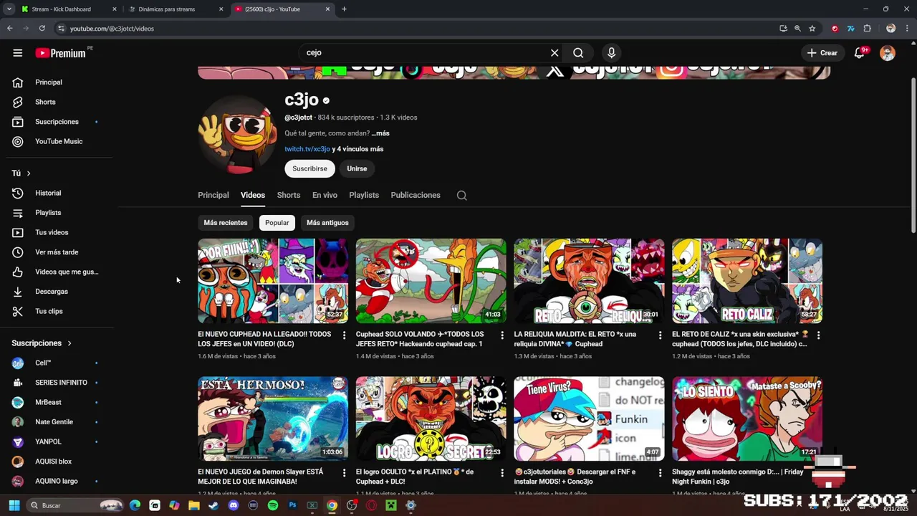This screenshot has height=516, width=917.
Task: Select the Más antiguos filter chip
Action: tap(327, 223)
